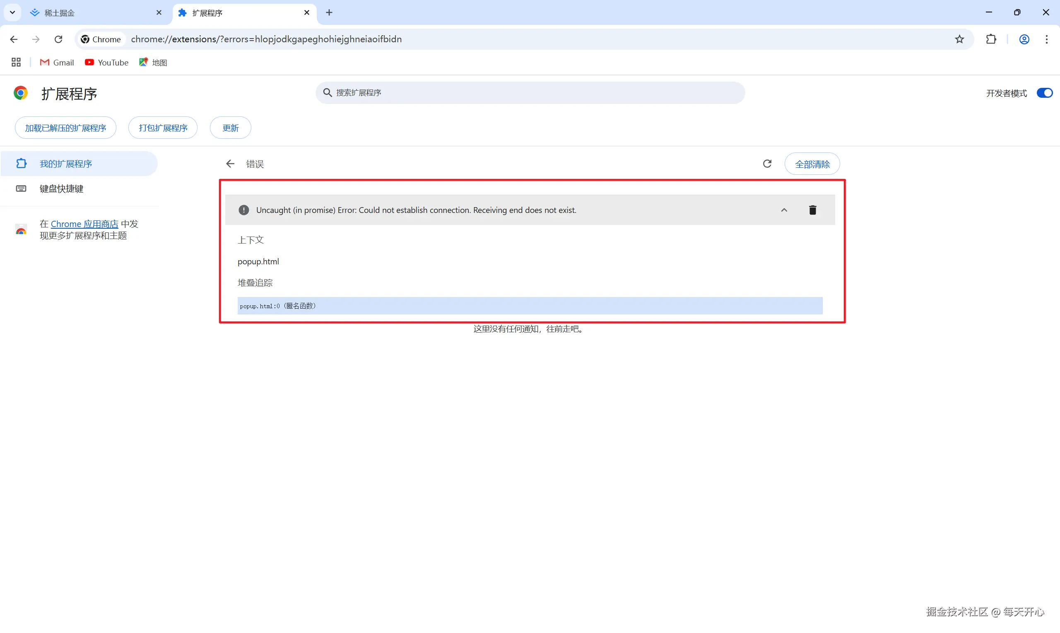Image resolution: width=1060 pixels, height=633 pixels.
Task: Open the Extensions puzzle icon in toolbar
Action: coord(991,39)
